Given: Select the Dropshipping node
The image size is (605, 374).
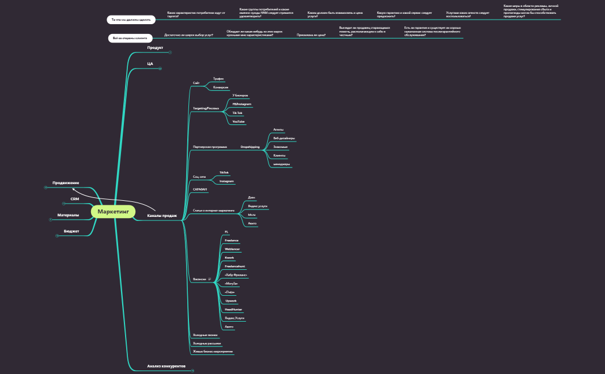Looking at the screenshot, I should (x=250, y=147).
